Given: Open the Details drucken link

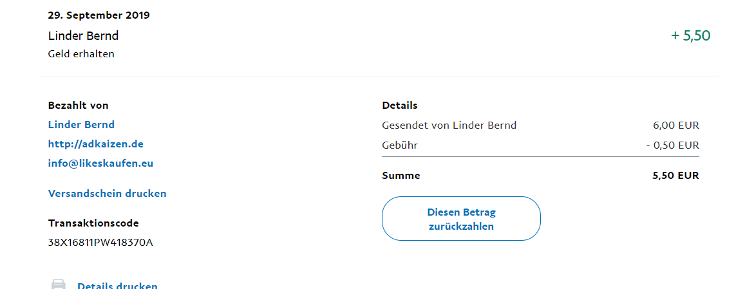Looking at the screenshot, I should 117,286.
